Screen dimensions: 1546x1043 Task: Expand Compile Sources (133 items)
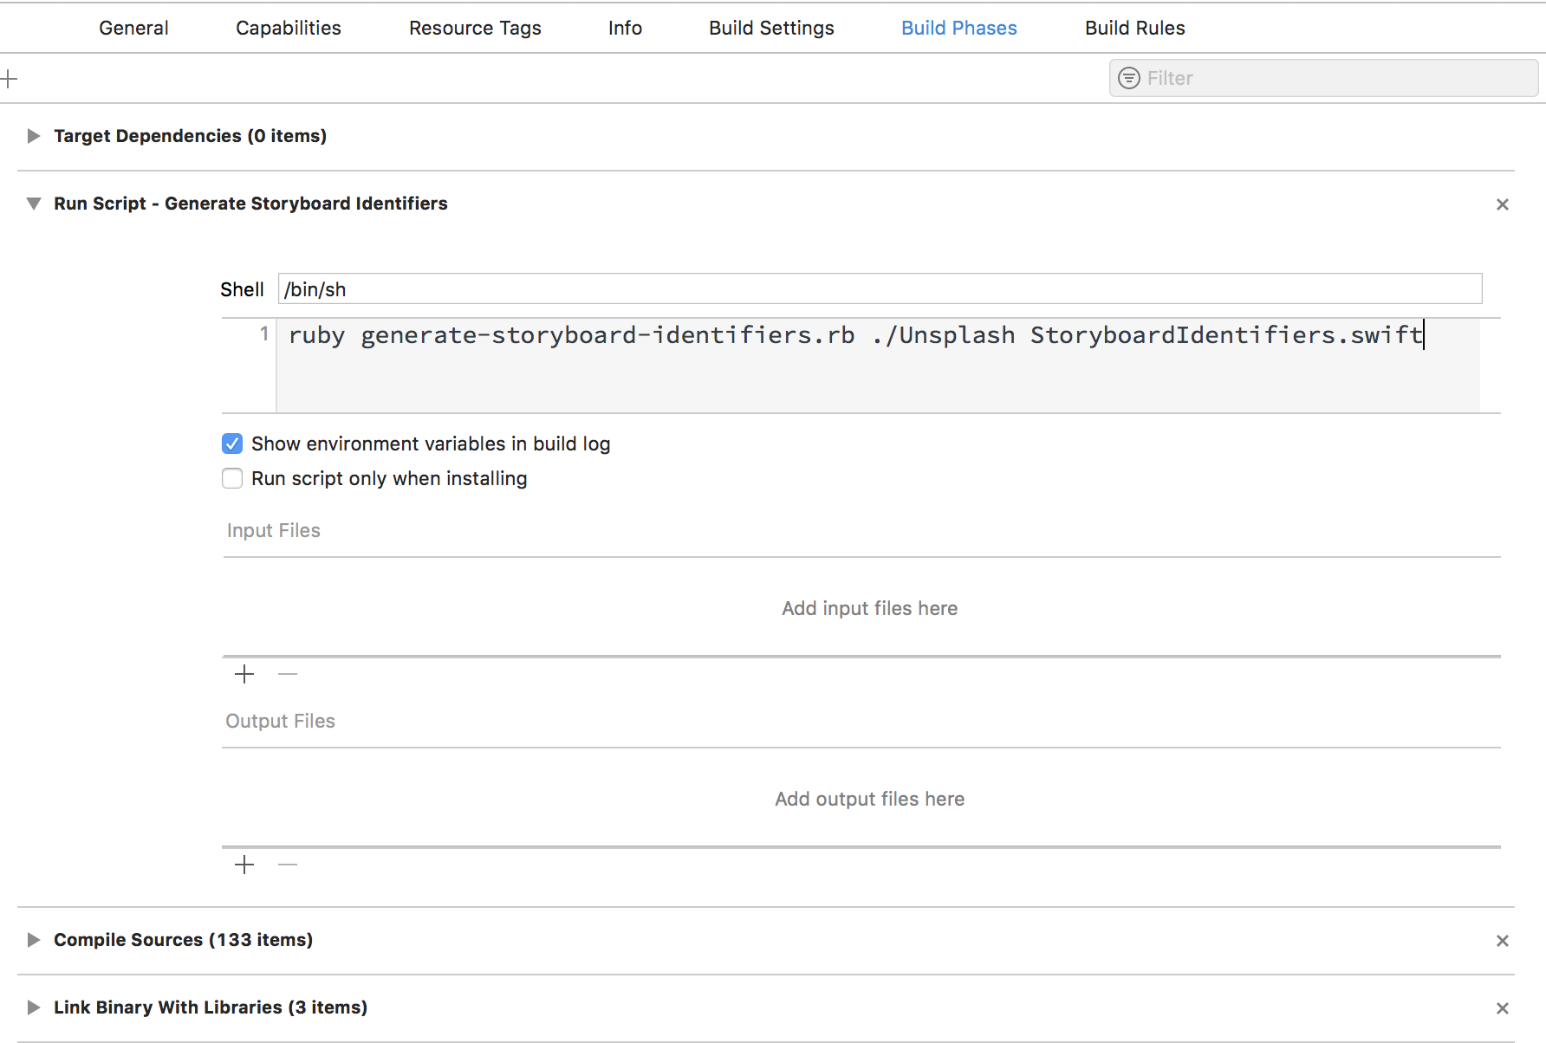pos(34,940)
